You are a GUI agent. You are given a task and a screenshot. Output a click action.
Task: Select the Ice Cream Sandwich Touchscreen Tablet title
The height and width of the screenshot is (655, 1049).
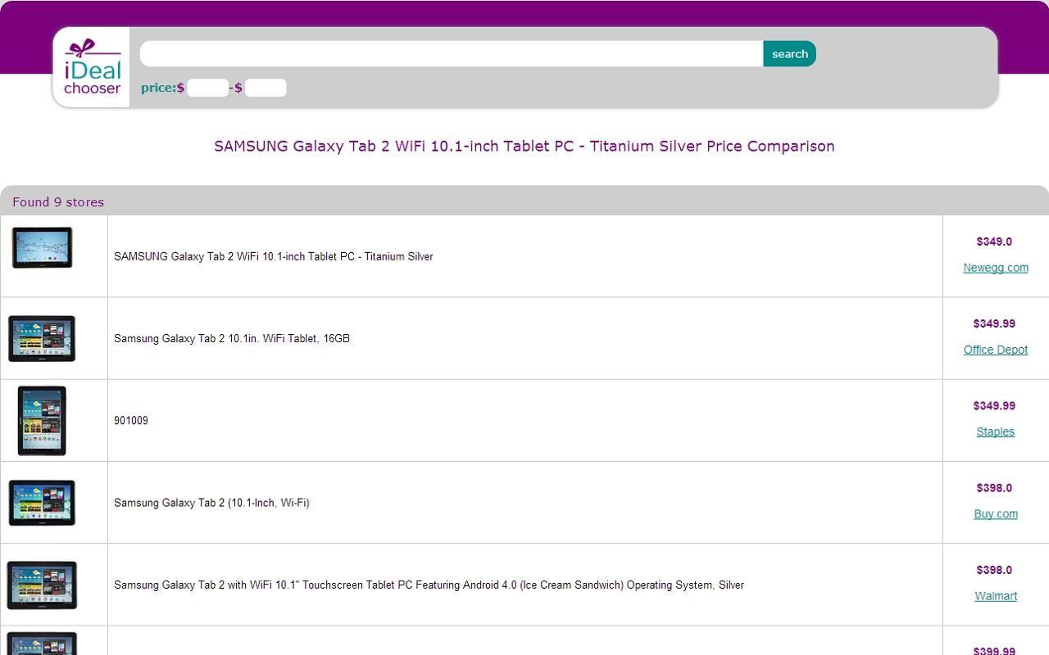[x=429, y=585]
